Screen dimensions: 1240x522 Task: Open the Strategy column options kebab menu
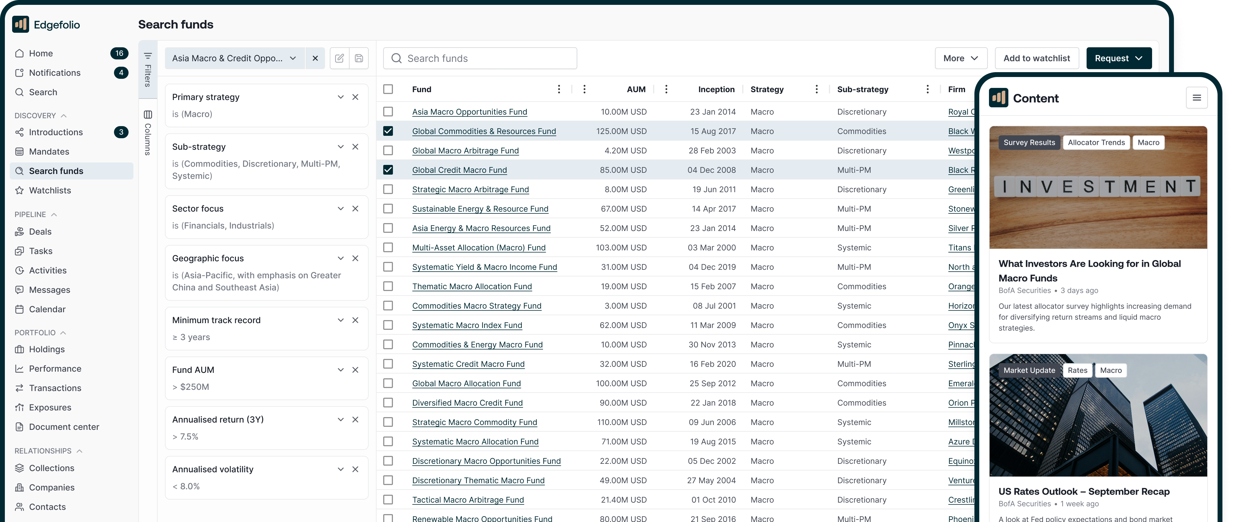tap(816, 89)
